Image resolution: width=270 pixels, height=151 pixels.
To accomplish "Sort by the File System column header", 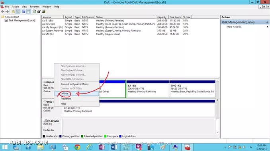I will pyautogui.click(x=88, y=17).
